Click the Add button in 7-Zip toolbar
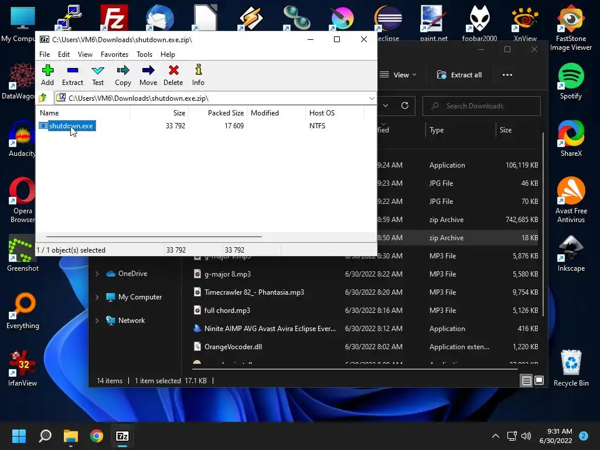600x450 pixels. click(47, 75)
